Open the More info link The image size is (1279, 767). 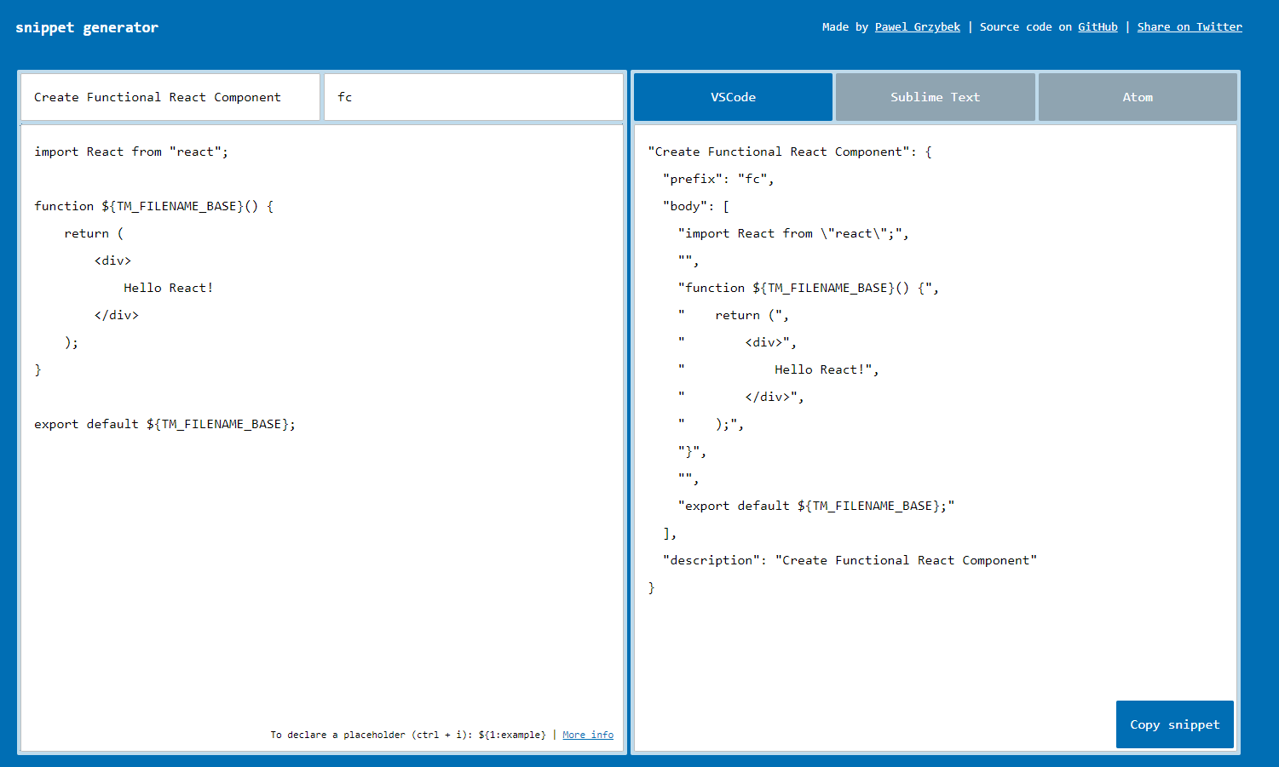click(x=588, y=735)
